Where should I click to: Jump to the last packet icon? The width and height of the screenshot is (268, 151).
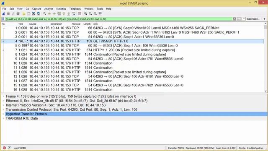pos(69,14)
